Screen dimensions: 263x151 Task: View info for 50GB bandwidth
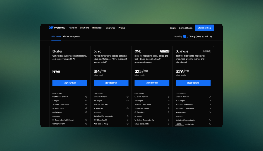(168, 124)
